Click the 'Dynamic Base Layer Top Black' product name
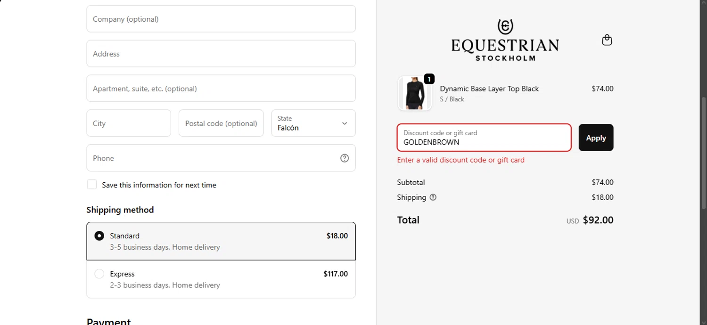Image resolution: width=707 pixels, height=325 pixels. click(489, 89)
